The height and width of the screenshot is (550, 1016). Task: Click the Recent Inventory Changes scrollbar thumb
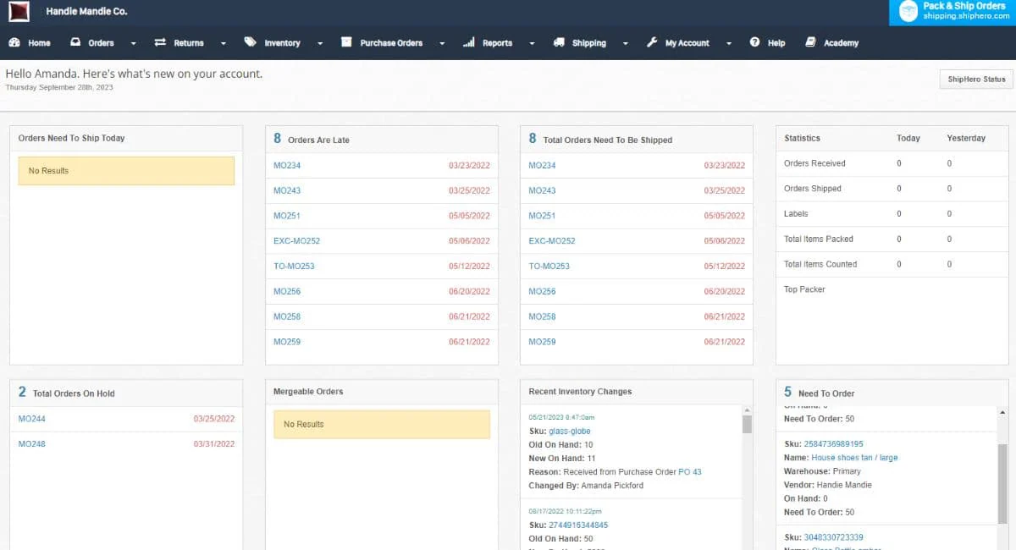747,424
